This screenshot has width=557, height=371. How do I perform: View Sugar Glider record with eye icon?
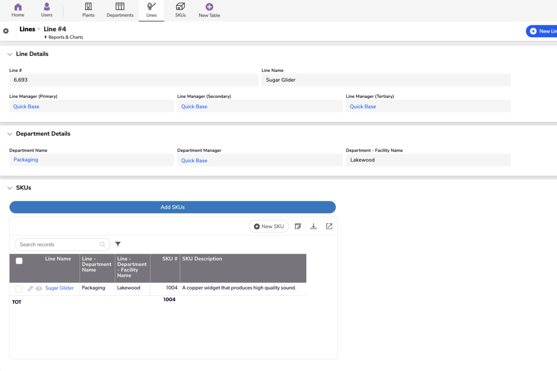[39, 288]
